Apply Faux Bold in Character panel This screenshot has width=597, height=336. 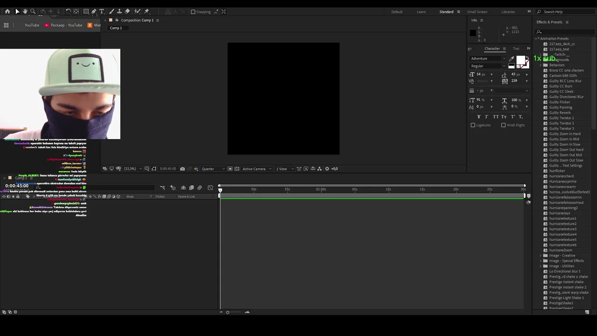click(x=479, y=117)
